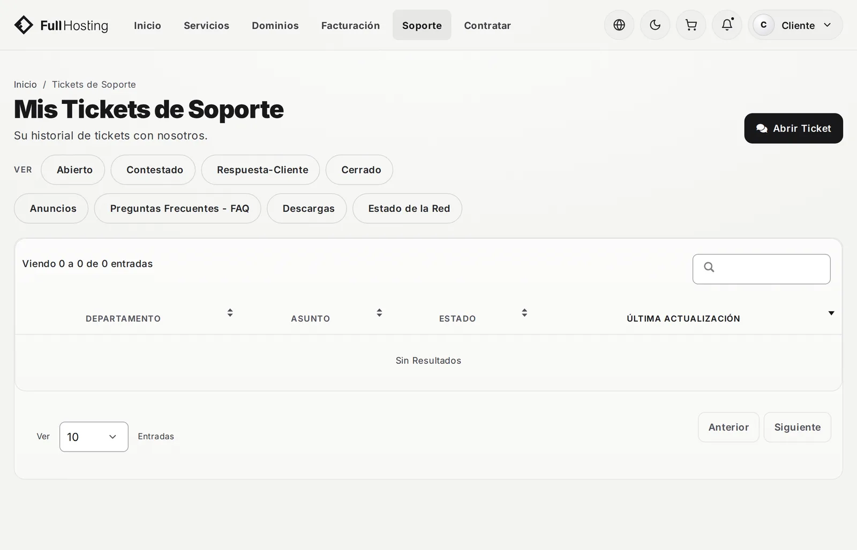The height and width of the screenshot is (550, 857).
Task: Open the language globe icon
Action: (x=619, y=25)
